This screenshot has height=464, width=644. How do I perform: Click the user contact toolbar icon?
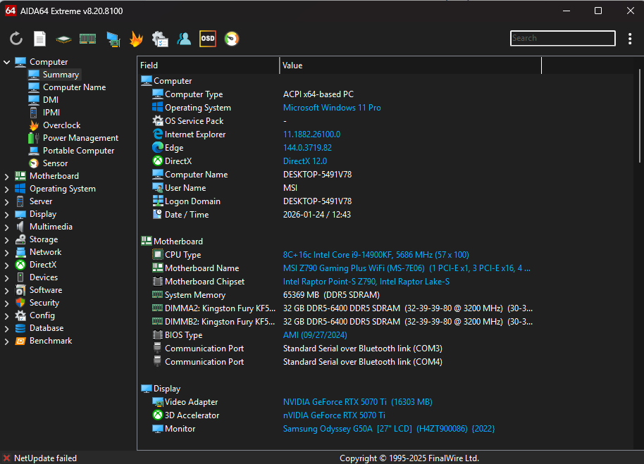coord(184,39)
